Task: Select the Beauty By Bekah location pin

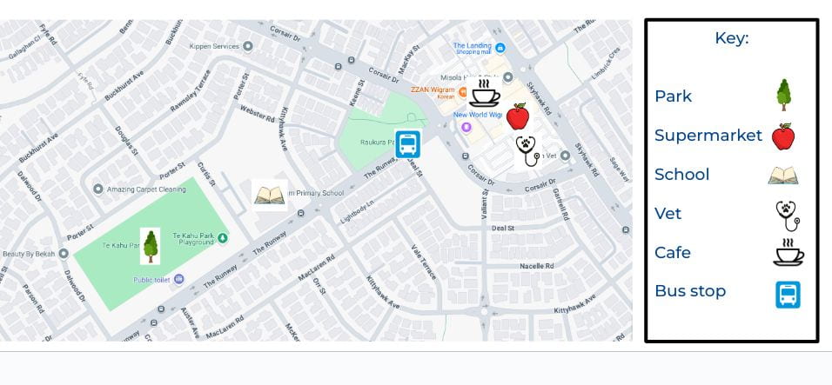Action: pos(64,254)
